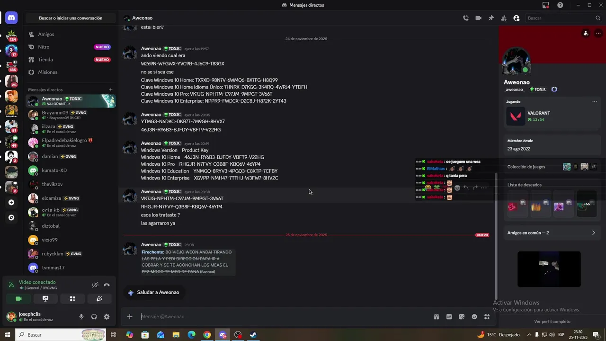The height and width of the screenshot is (341, 606).
Task: Open Google Chrome from the taskbar
Action: [x=207, y=335]
